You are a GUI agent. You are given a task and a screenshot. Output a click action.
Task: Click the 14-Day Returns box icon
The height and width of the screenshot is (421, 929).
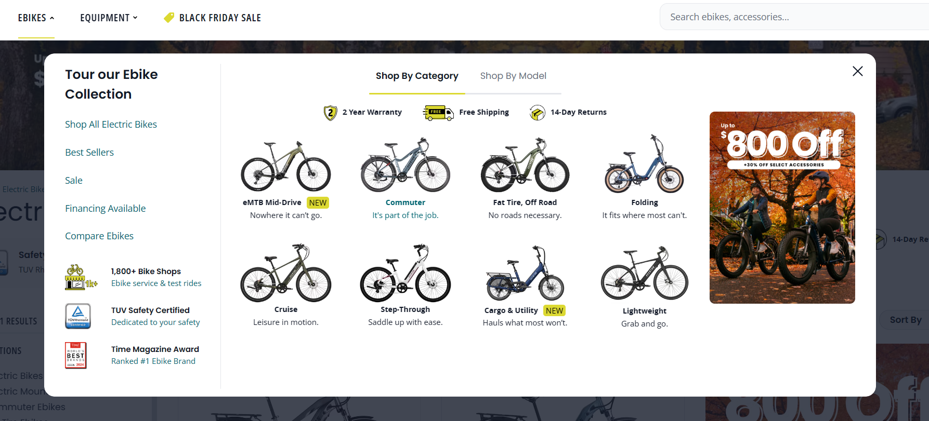pyautogui.click(x=537, y=113)
